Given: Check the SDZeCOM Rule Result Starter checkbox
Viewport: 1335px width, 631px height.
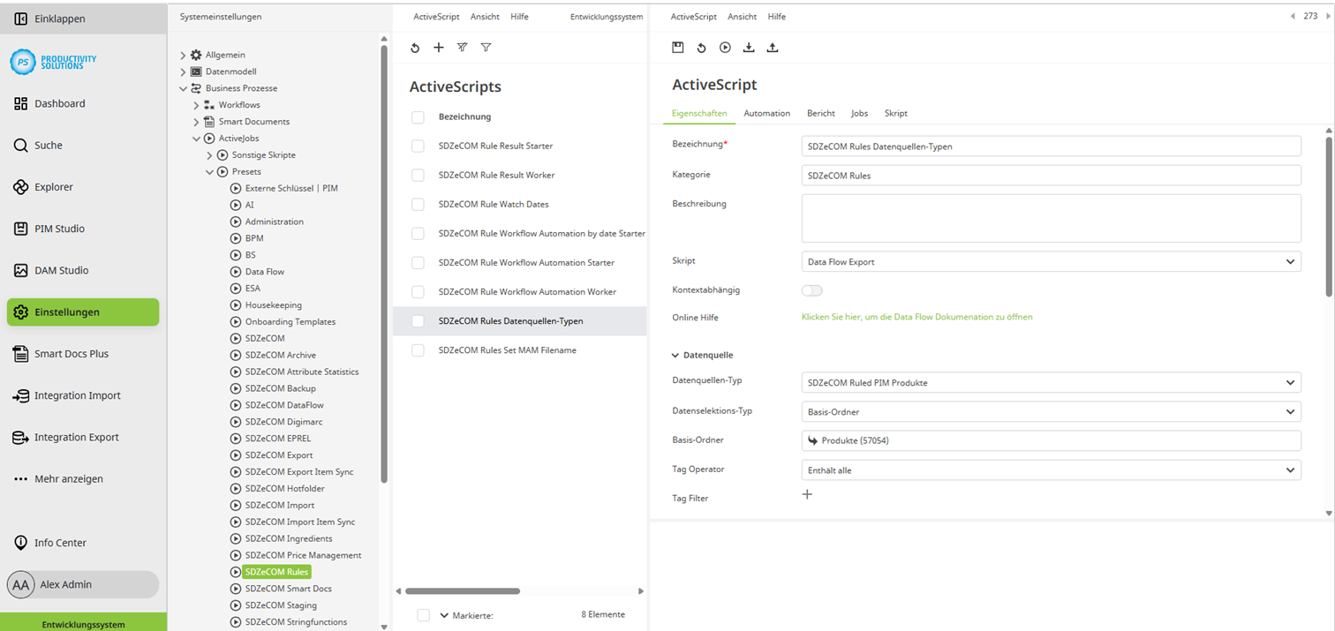Looking at the screenshot, I should pyautogui.click(x=417, y=146).
